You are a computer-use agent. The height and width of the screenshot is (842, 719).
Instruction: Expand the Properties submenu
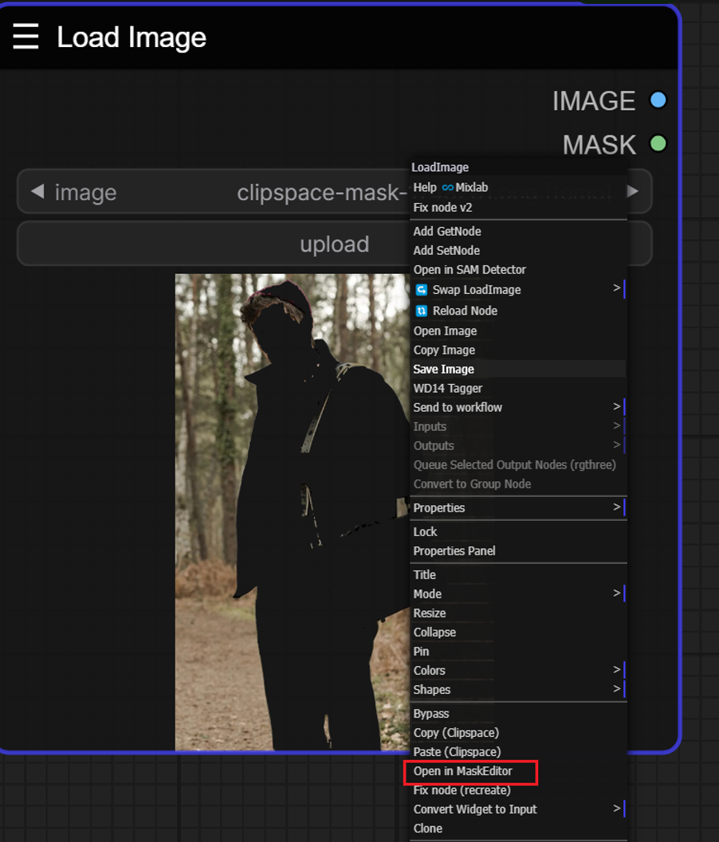coord(616,507)
